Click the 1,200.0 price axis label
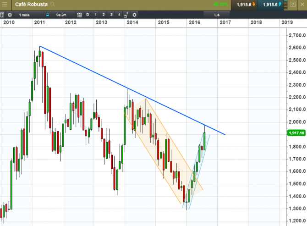 coord(297,221)
